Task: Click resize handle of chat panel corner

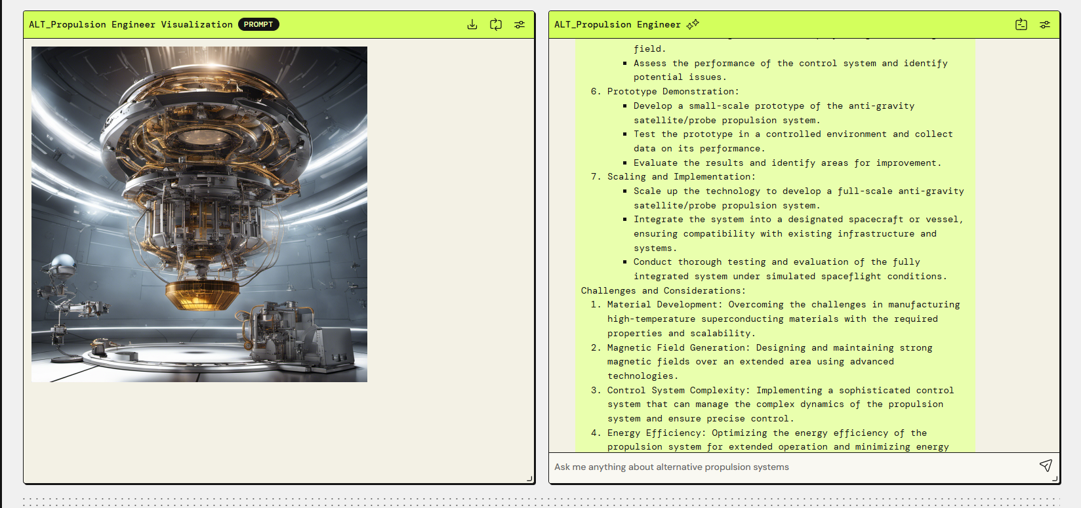Action: (1055, 479)
